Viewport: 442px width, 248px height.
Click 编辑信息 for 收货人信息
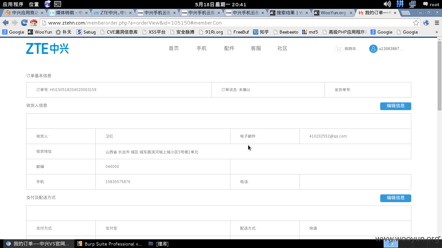396,106
